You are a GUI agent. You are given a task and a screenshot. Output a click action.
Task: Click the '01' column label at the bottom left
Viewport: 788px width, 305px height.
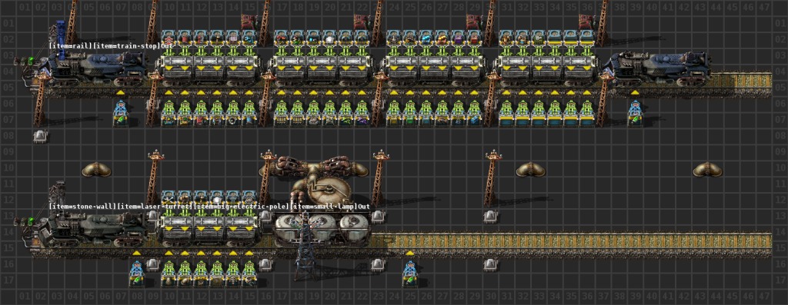[x=24, y=297]
